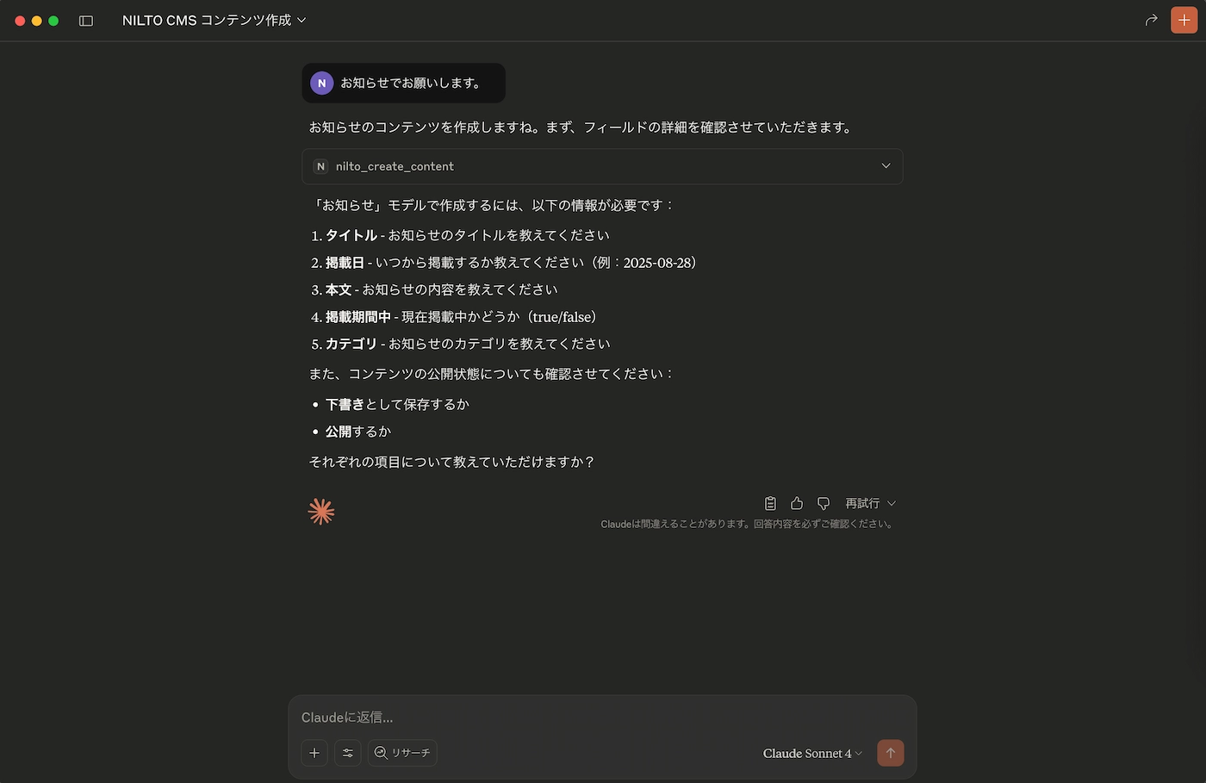Open the 再試行 retry dropdown
The image size is (1206, 783).
(x=870, y=503)
